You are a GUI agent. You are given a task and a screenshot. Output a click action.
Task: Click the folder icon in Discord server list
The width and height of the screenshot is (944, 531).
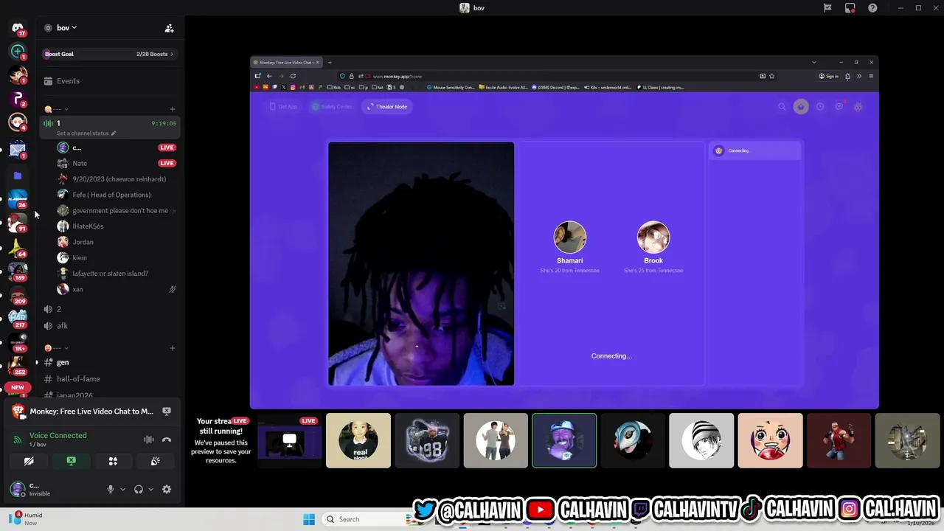[18, 176]
